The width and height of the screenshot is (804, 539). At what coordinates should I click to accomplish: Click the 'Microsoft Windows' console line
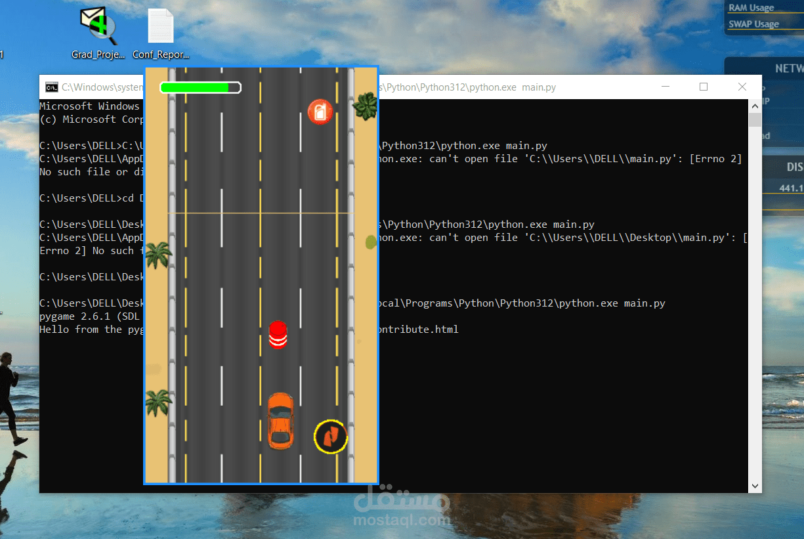90,106
